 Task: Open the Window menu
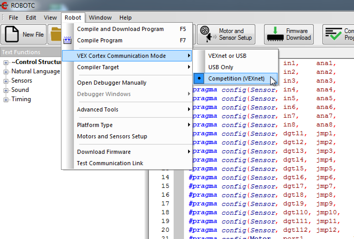click(100, 18)
